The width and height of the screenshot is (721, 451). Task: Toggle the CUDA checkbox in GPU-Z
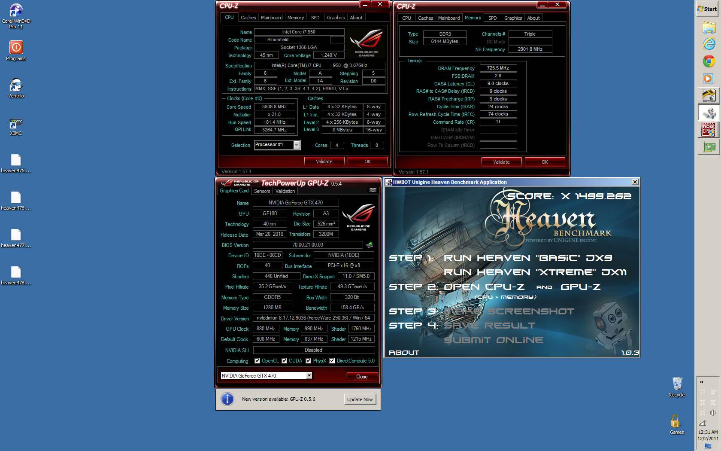[x=284, y=361]
